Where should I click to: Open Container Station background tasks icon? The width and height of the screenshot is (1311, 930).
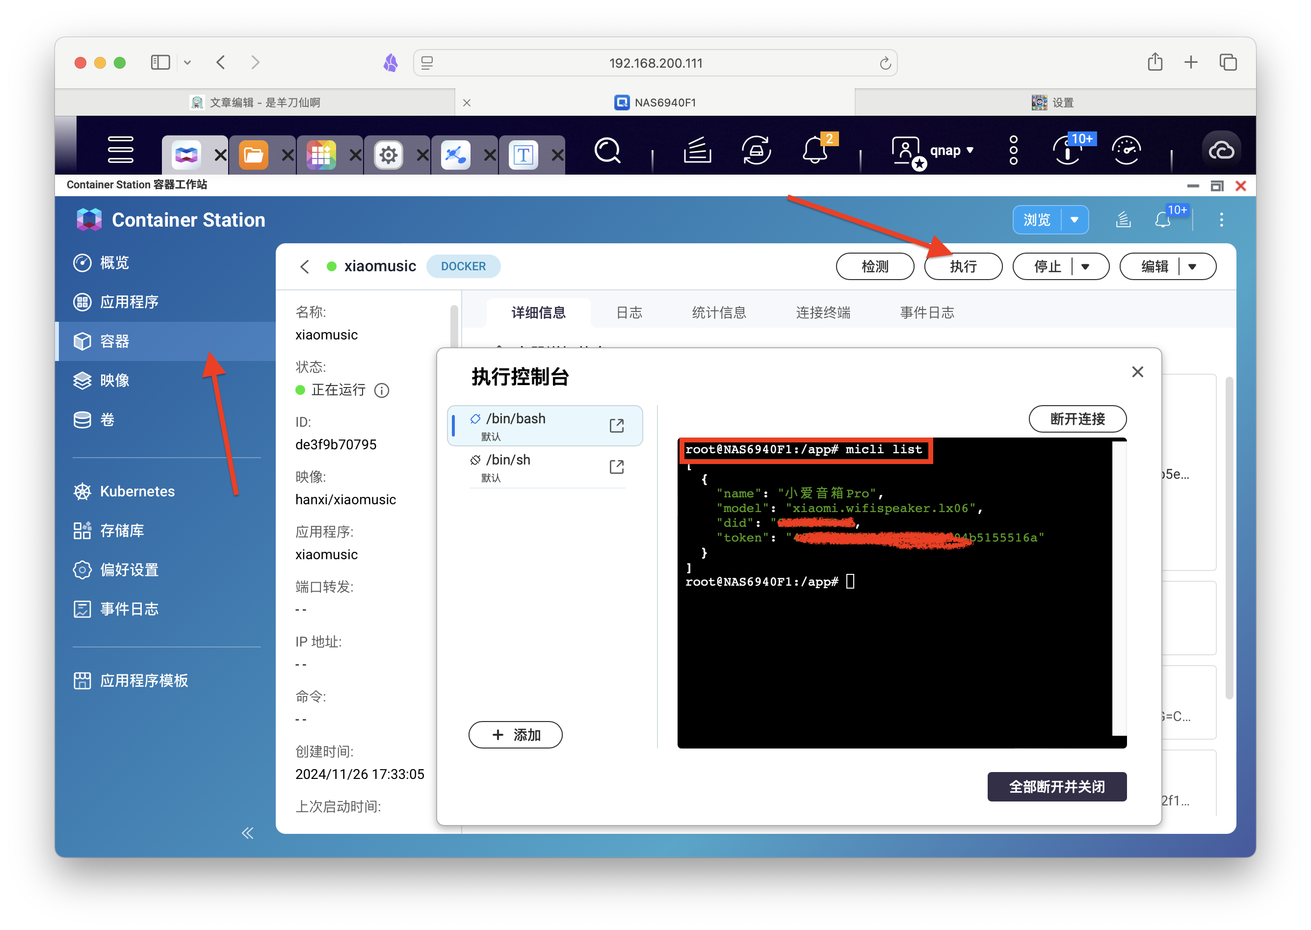point(1123,220)
